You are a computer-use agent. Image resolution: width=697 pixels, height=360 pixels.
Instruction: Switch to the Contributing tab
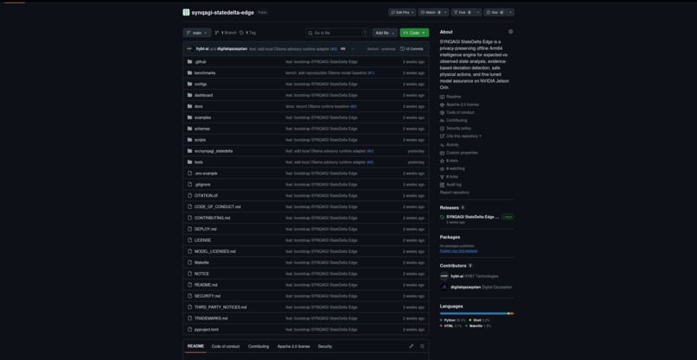(259, 346)
